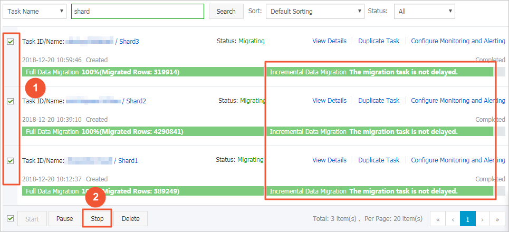Toggle the select-all checkbox at bottom
Viewport: 509px width, 232px height.
(x=10, y=218)
